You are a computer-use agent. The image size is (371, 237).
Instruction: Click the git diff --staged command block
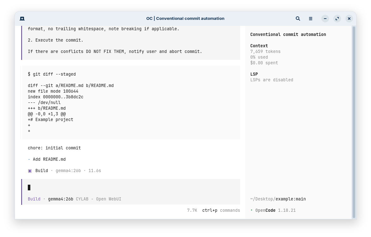point(131,102)
